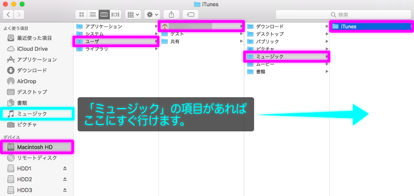This screenshot has height=196, width=414.
Task: Switch to icon view
Action: 82,14
